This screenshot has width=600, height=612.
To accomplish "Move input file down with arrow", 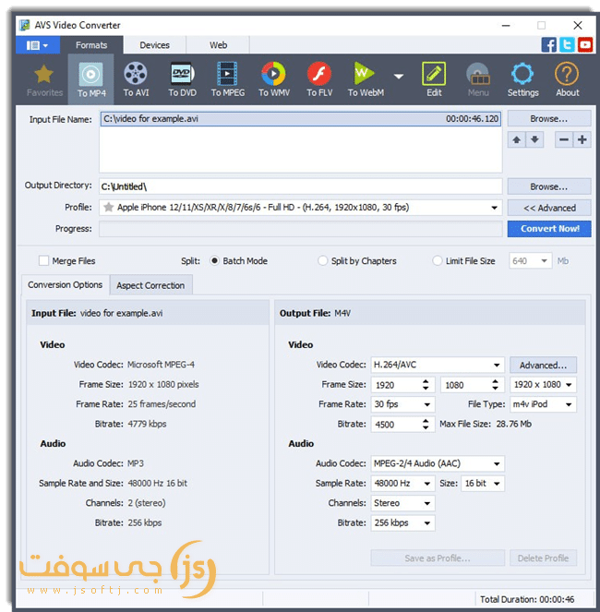I will [x=534, y=139].
